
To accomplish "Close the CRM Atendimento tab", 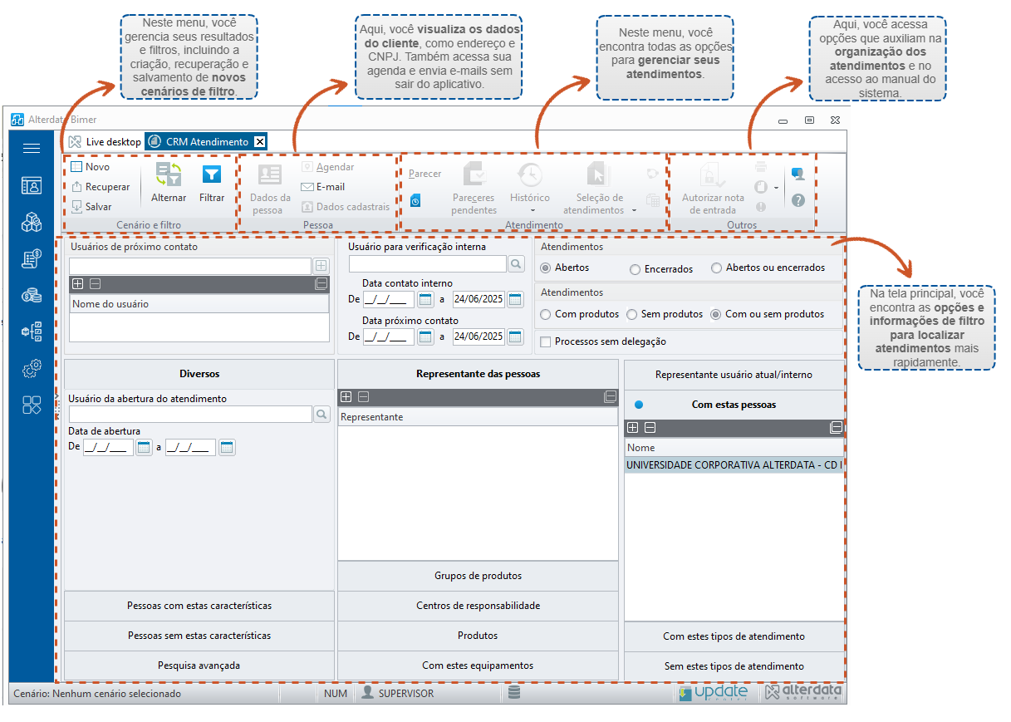I will point(260,142).
